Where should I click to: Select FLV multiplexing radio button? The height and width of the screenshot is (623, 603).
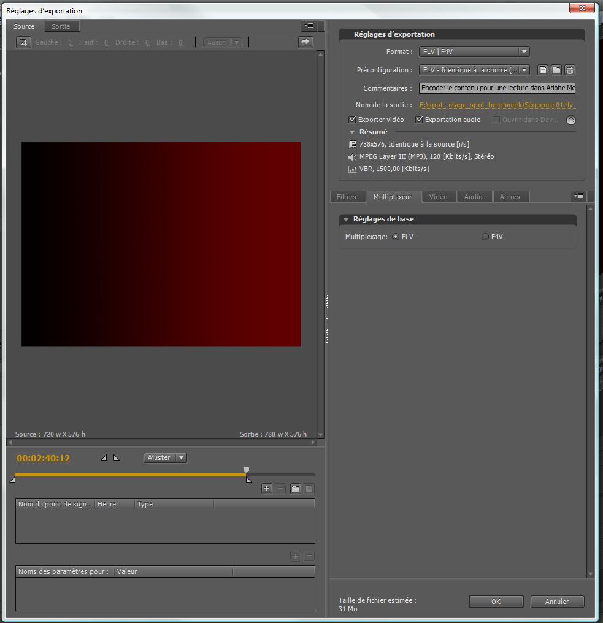(396, 237)
